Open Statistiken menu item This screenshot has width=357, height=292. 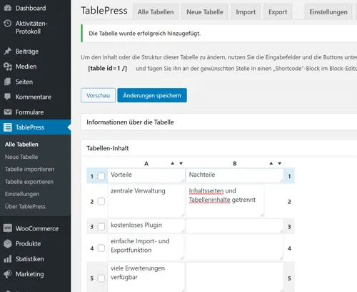click(29, 259)
